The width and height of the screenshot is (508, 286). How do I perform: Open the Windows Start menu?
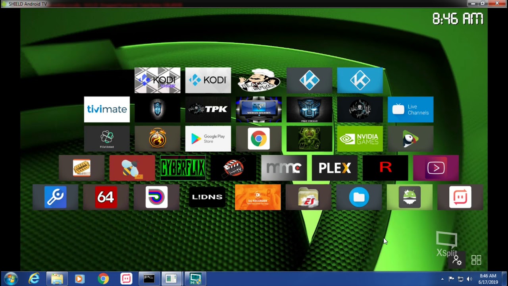coord(11,279)
